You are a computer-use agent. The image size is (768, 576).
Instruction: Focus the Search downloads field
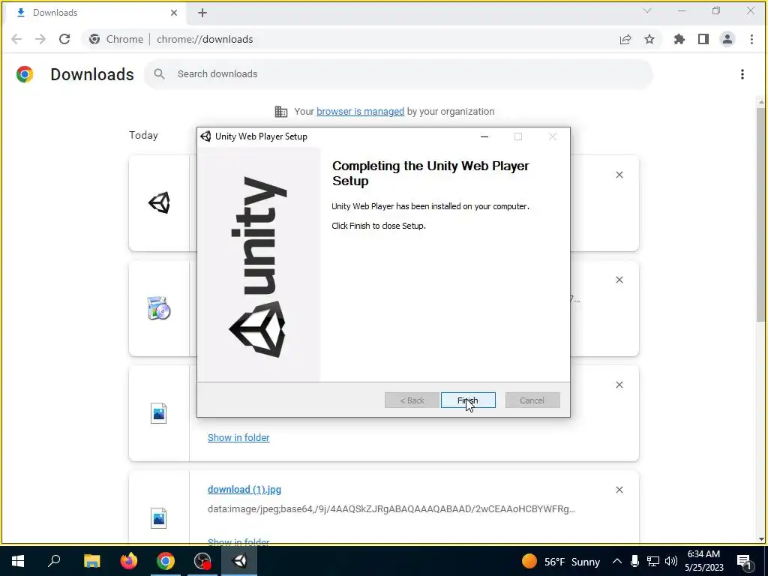coord(398,74)
